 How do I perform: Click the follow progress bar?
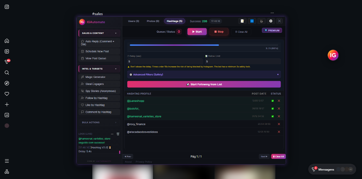click(x=204, y=45)
